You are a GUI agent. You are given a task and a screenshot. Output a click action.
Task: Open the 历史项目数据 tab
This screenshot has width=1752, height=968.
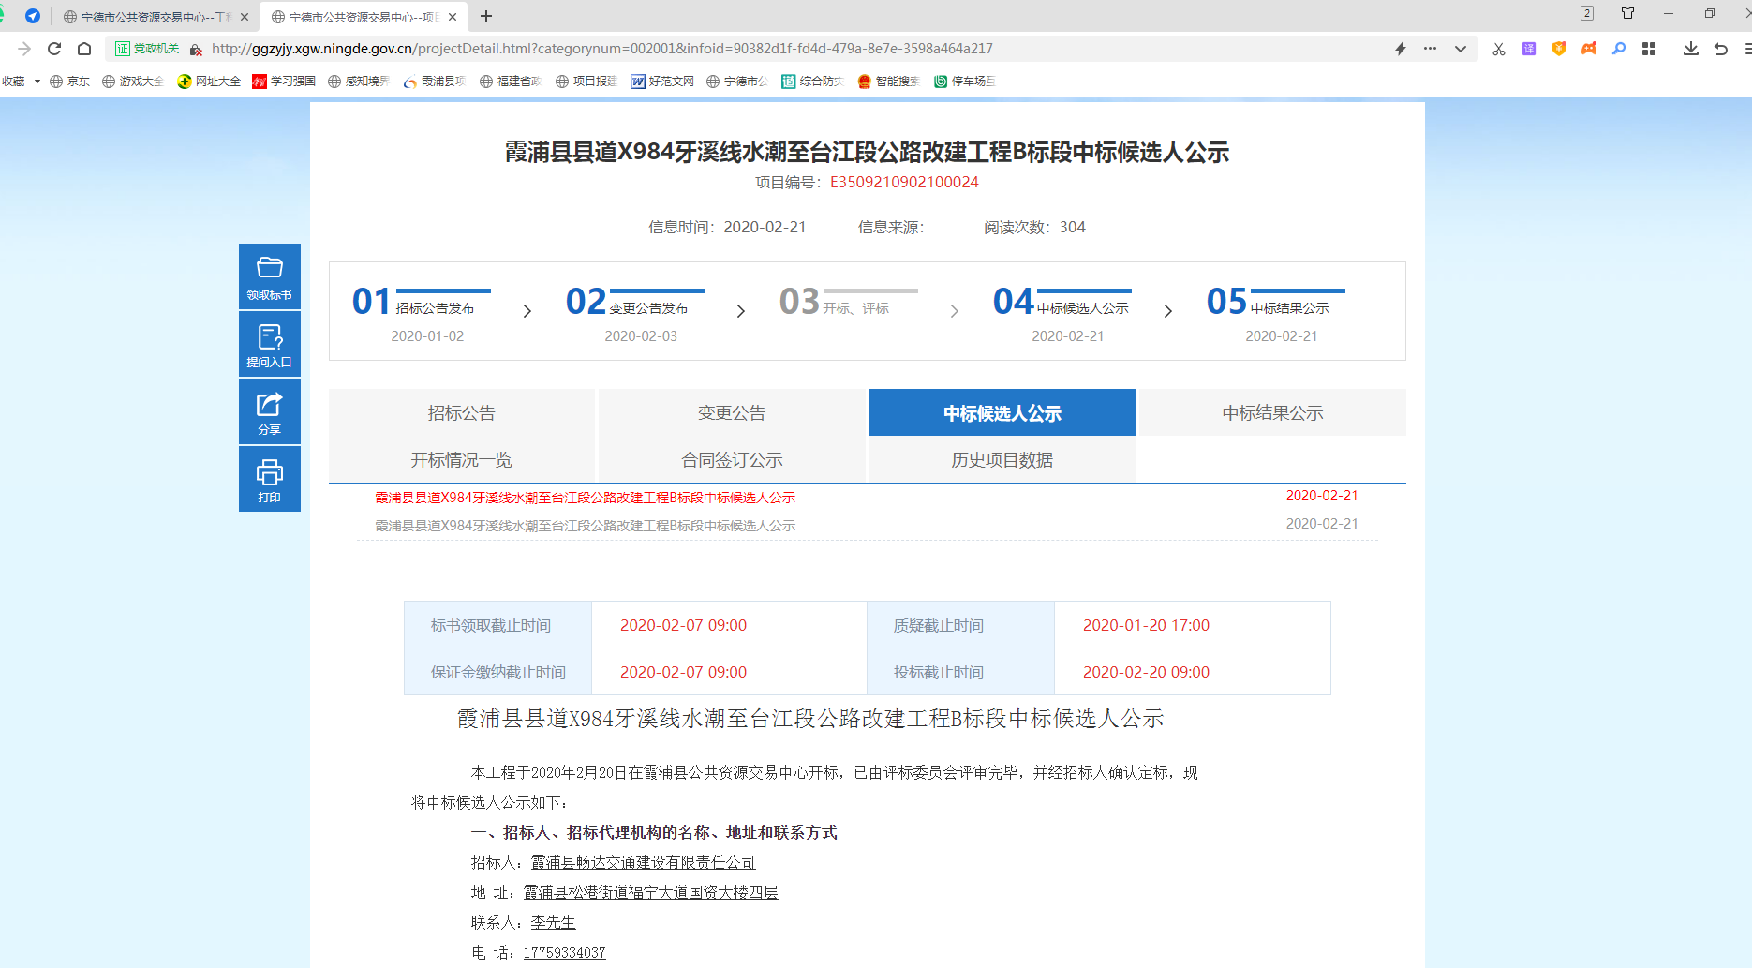coord(1002,460)
